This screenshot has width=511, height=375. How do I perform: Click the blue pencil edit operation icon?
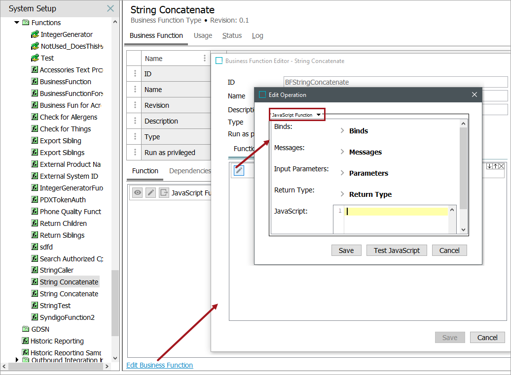point(239,170)
